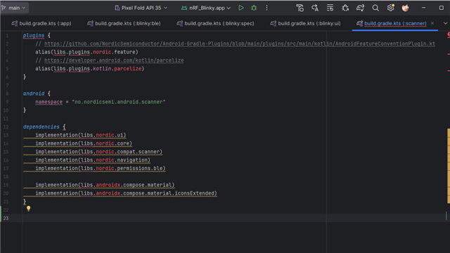Open Search Everywhere magnifier
The height and width of the screenshot is (253, 450).
375,8
